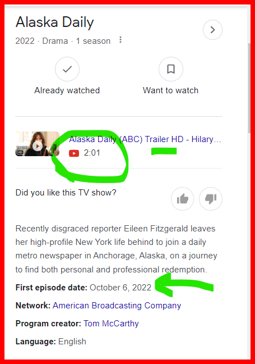Click the Alaska Daily title heading

coord(55,22)
